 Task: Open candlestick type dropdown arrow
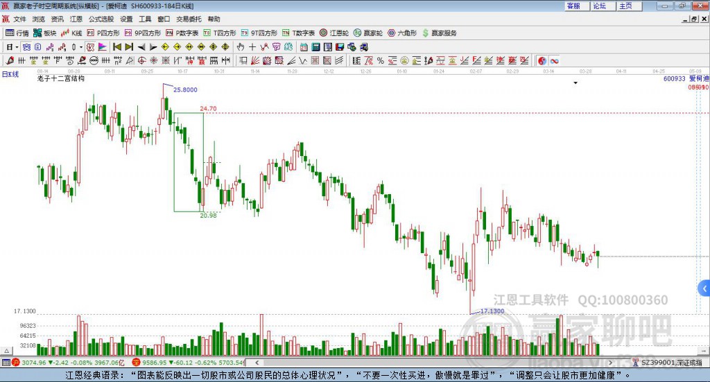click(x=81, y=47)
